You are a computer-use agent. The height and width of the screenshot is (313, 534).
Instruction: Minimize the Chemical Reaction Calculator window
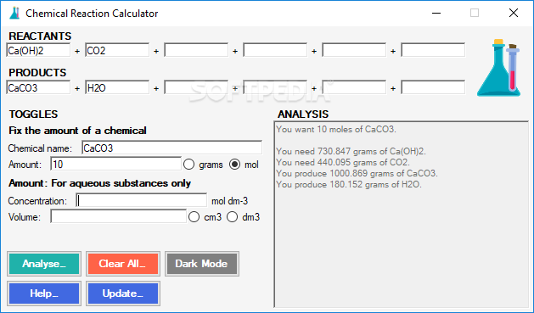[436, 13]
